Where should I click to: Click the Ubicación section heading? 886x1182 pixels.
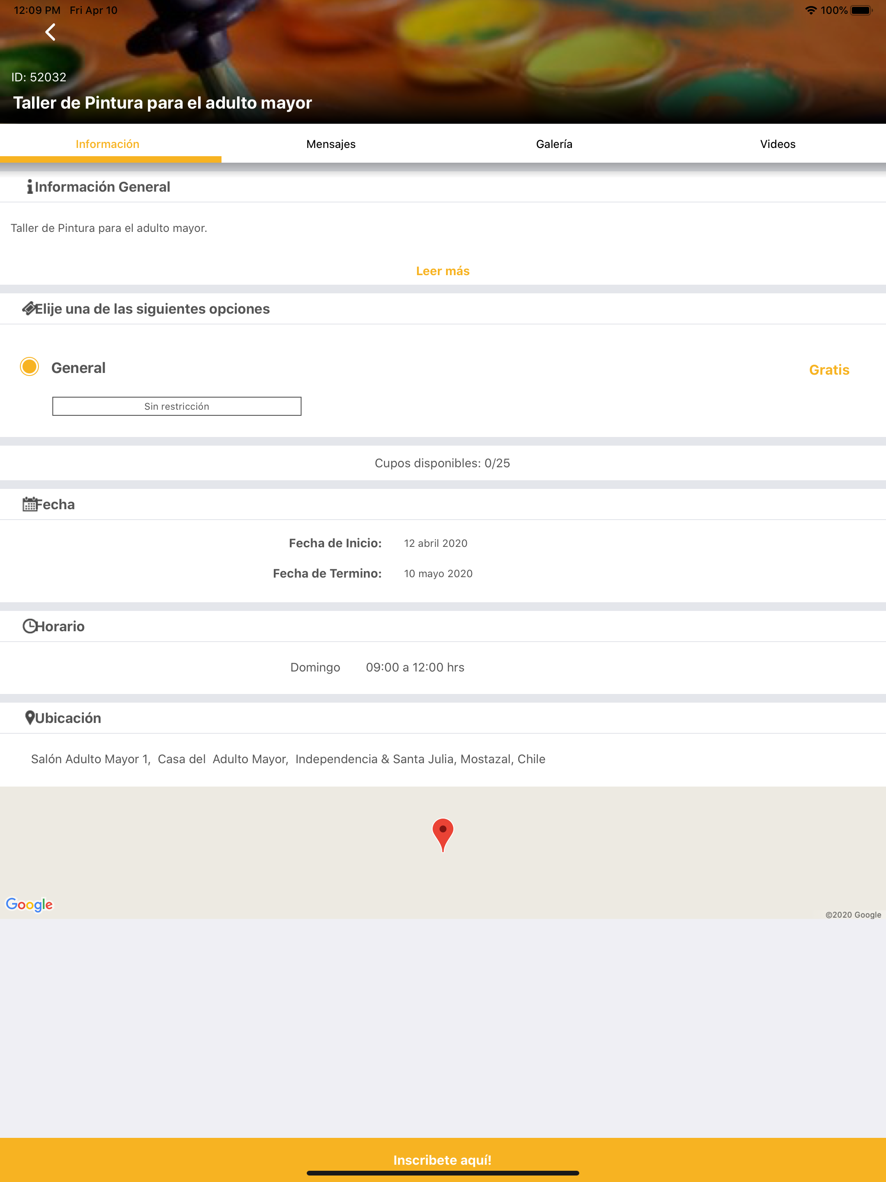[x=68, y=718]
